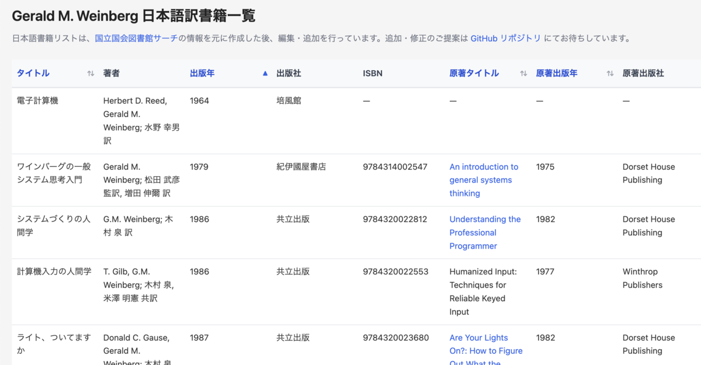Sort by タイトル using its sort arrows icon
The image size is (701, 365).
(91, 74)
